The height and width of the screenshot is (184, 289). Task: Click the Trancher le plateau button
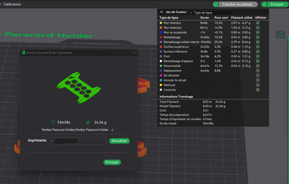pos(238,4)
